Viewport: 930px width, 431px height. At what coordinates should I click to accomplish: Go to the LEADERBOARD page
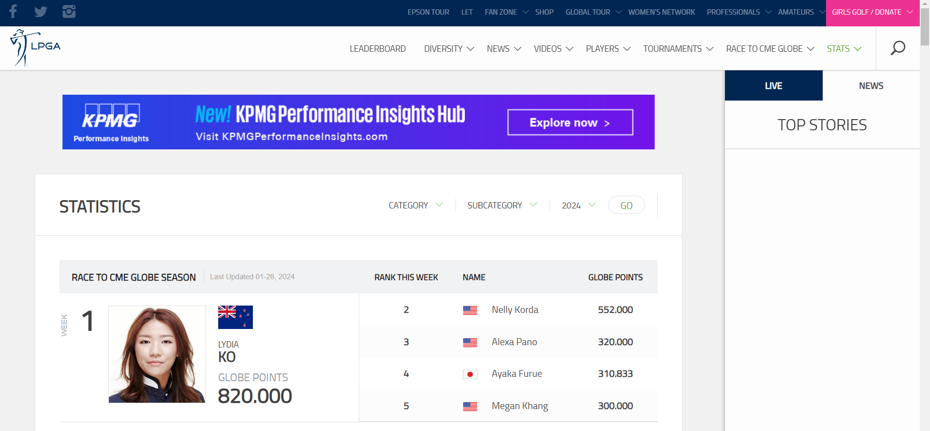[377, 49]
